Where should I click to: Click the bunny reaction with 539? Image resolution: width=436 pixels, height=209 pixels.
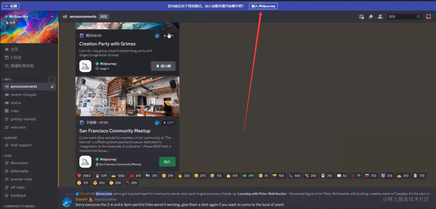(101, 176)
